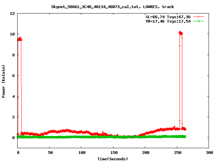Click the green legend line sample

(x=198, y=21)
